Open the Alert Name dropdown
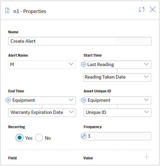This screenshot has height=166, width=160. tap(42, 65)
